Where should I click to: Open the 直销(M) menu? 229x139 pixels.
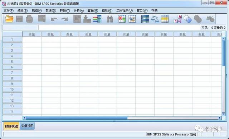click(x=93, y=10)
